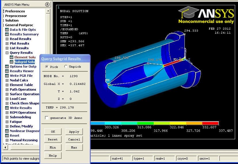The height and width of the screenshot is (164, 238).
Task: Click the TEMP = 298.178 readout
Action: coord(60,107)
